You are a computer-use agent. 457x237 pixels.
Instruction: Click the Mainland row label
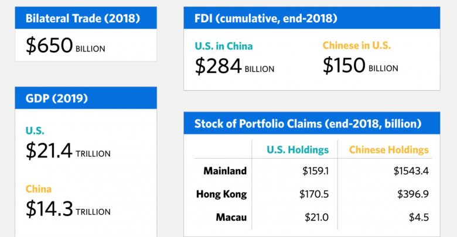pyautogui.click(x=225, y=171)
